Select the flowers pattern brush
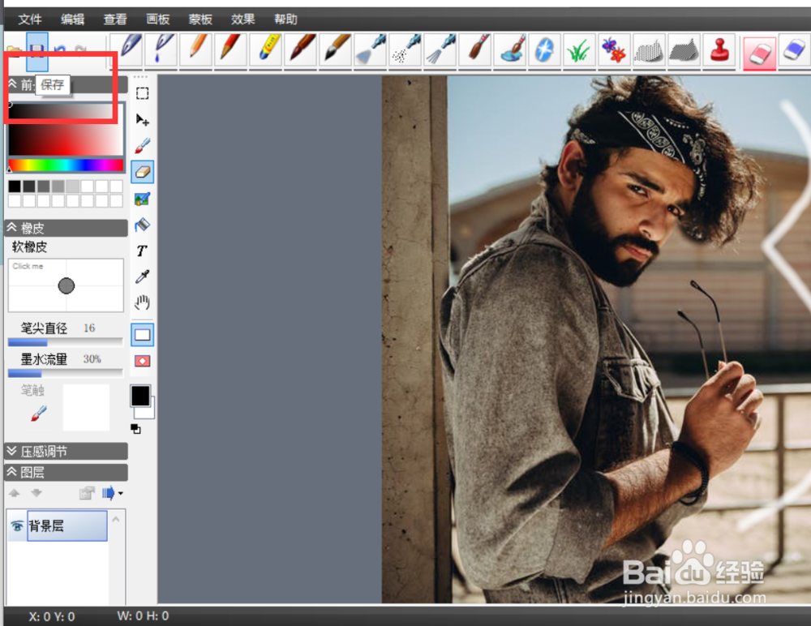The image size is (811, 626). click(614, 50)
